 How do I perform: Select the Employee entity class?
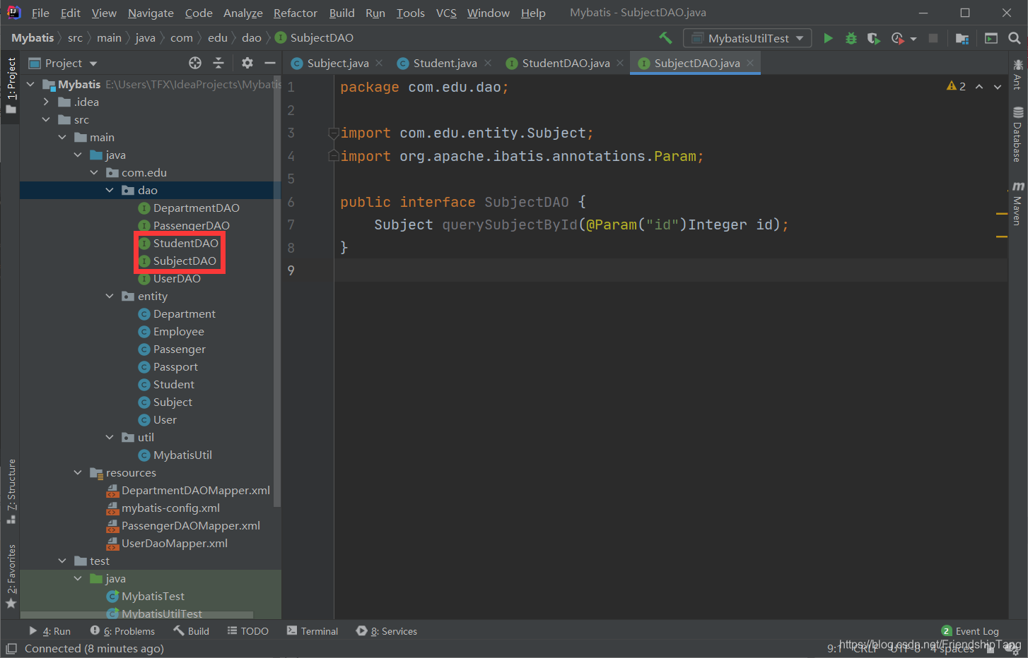[x=179, y=331]
